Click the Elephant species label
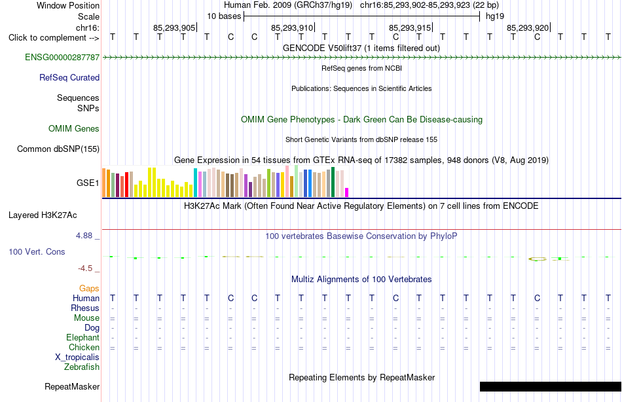Viewport: 622px width, 402px height. [x=83, y=337]
